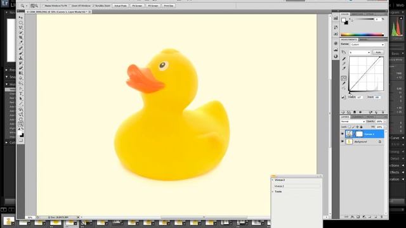Viewport: 406px width, 228px height.
Task: Toggle the Scrubby Zoom checkbox
Action: pos(93,6)
